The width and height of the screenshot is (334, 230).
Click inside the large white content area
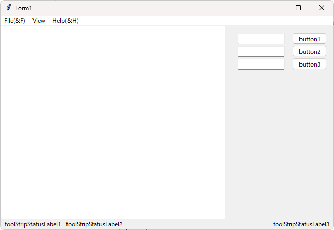(x=113, y=122)
